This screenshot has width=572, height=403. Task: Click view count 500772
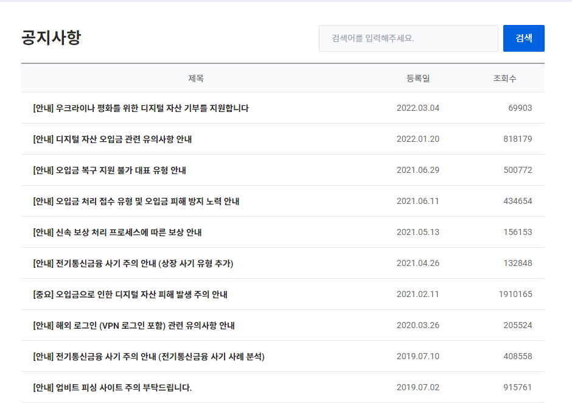point(518,170)
